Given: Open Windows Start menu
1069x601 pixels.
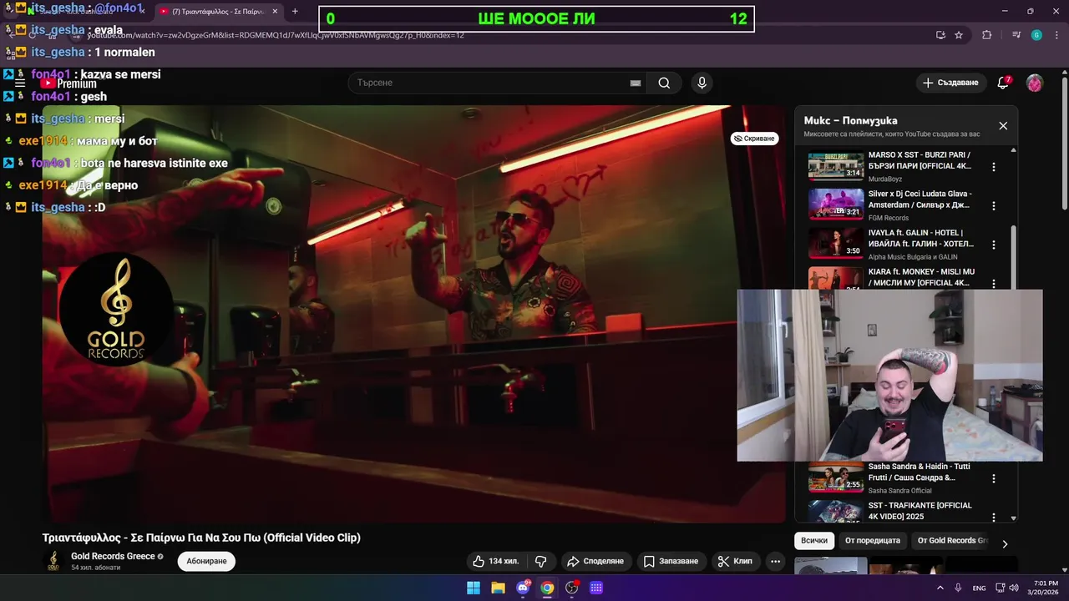Looking at the screenshot, I should pyautogui.click(x=474, y=588).
